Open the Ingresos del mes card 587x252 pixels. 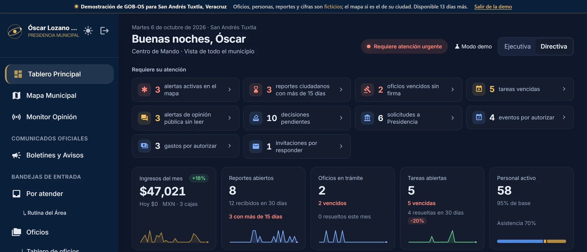(174, 209)
